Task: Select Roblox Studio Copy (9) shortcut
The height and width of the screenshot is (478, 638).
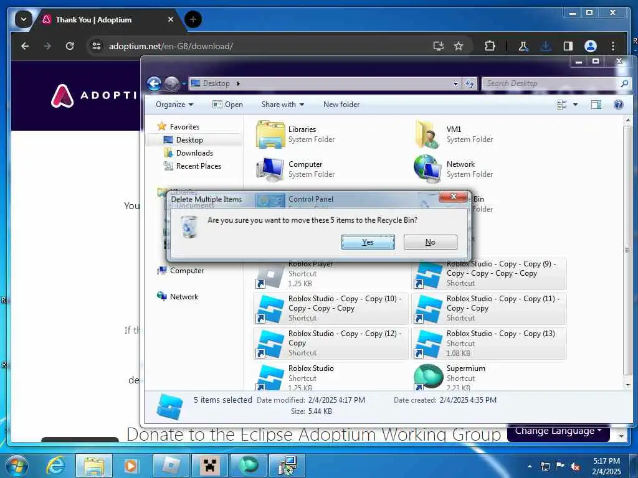Action: coord(488,274)
